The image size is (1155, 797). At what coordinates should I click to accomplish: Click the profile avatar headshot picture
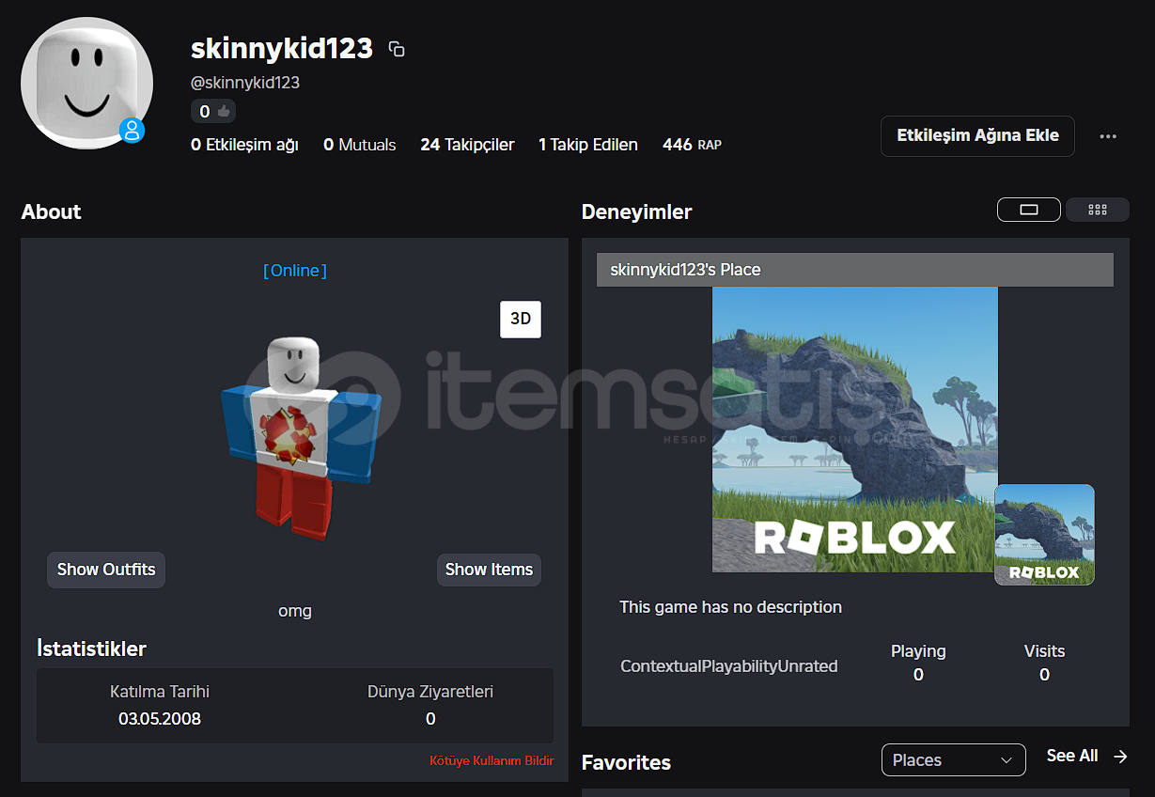point(87,83)
